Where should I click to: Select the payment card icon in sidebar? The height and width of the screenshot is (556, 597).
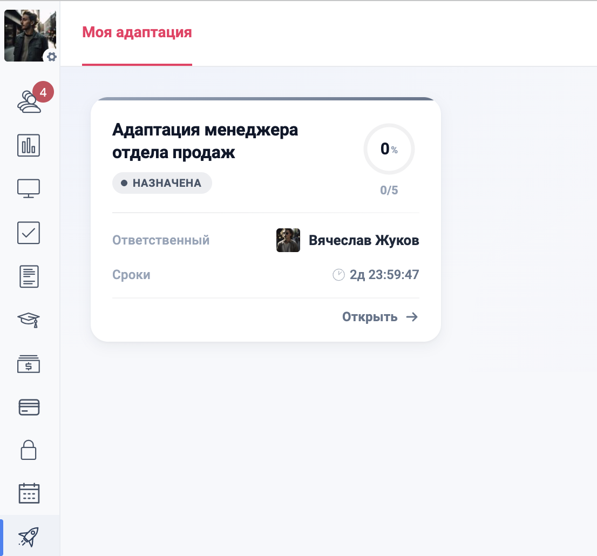click(30, 407)
